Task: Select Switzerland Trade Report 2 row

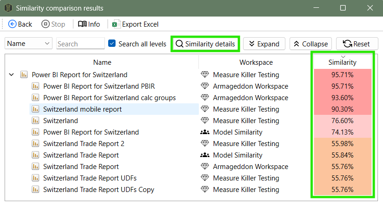Action: (84, 144)
